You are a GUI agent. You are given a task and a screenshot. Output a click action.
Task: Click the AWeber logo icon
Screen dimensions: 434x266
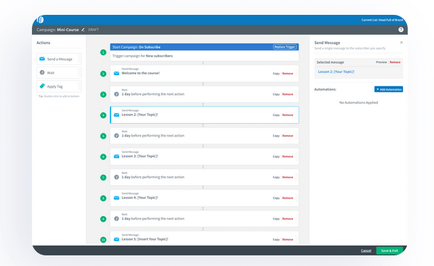pos(40,20)
